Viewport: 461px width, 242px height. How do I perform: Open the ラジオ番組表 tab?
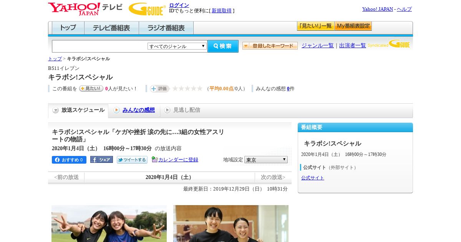(166, 28)
